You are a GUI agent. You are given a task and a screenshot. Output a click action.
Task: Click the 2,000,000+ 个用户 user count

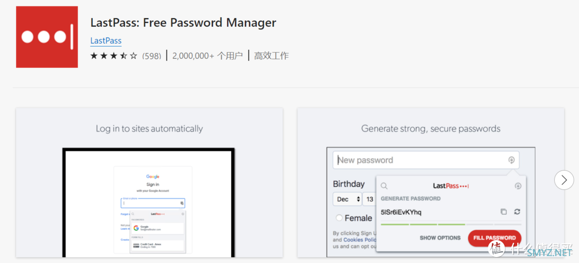207,56
